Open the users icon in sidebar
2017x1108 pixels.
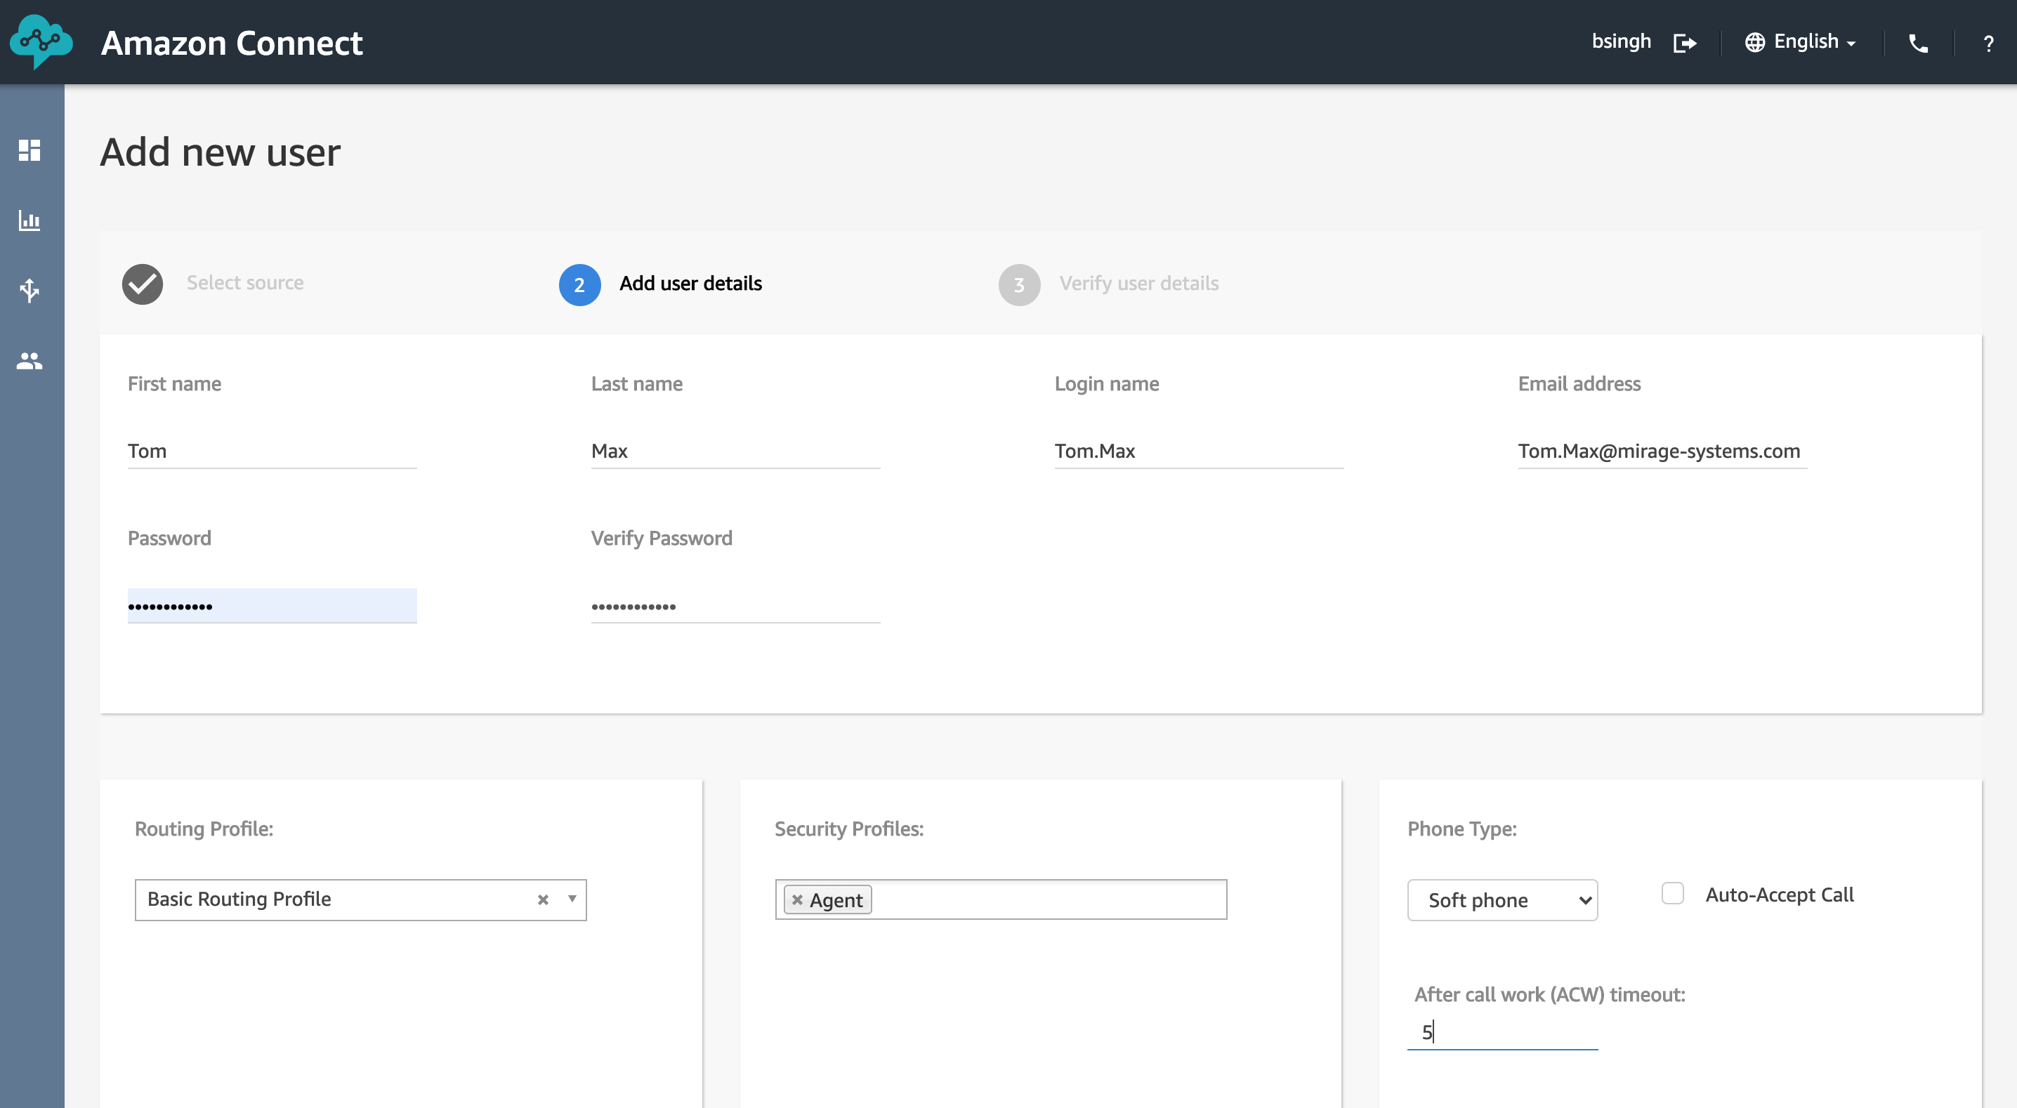[29, 361]
